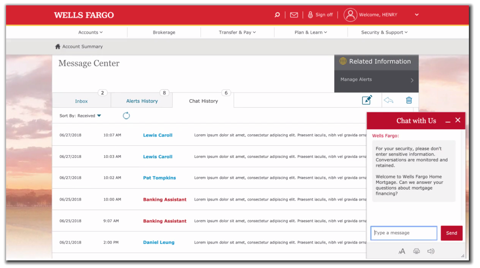Expand Manage Alerts with the chevron arrow

pos(412,80)
